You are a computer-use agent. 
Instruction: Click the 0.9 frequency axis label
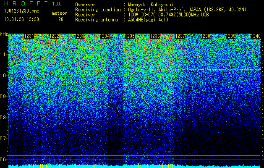click(x=4, y=97)
